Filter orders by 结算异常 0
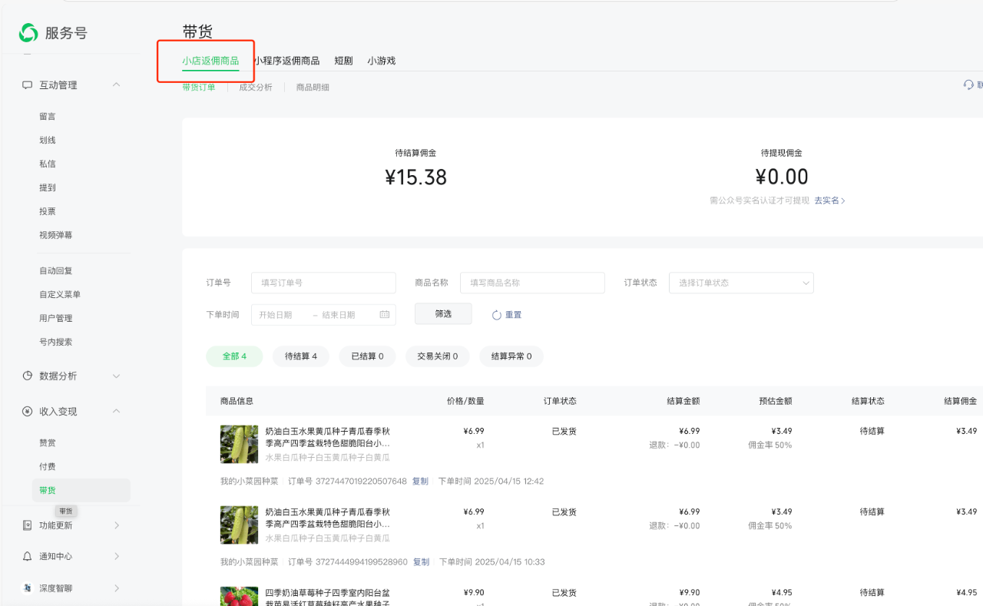The image size is (983, 606). [x=511, y=356]
